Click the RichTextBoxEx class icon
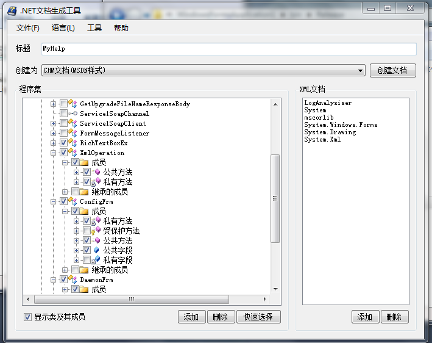Screen dimensions: 432x343 [x=73, y=143]
